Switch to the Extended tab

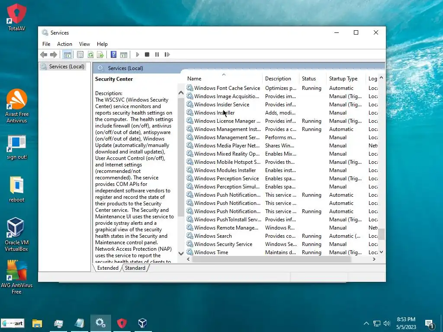point(108,268)
